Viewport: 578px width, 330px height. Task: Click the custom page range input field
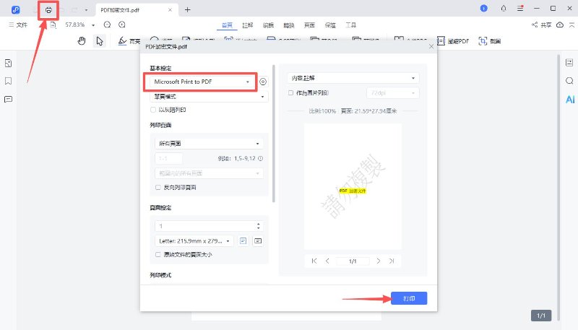[x=168, y=158]
